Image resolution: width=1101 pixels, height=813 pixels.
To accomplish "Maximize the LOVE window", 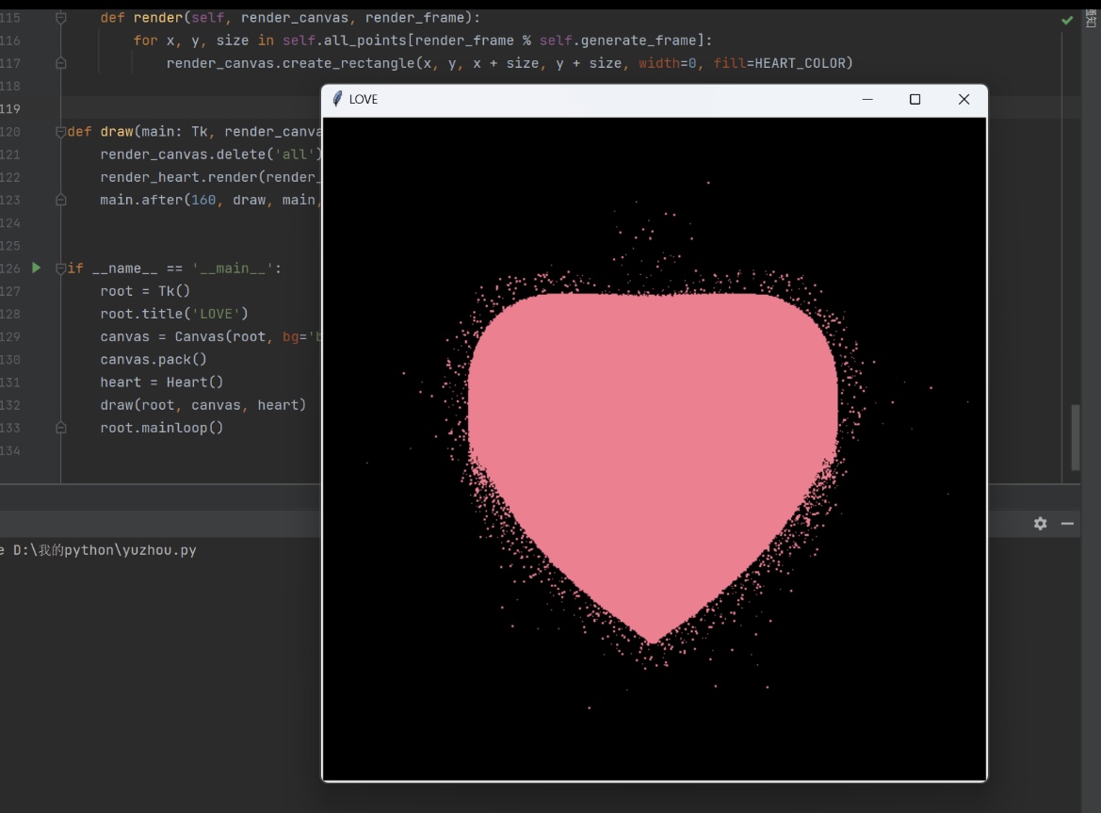I will [x=915, y=99].
